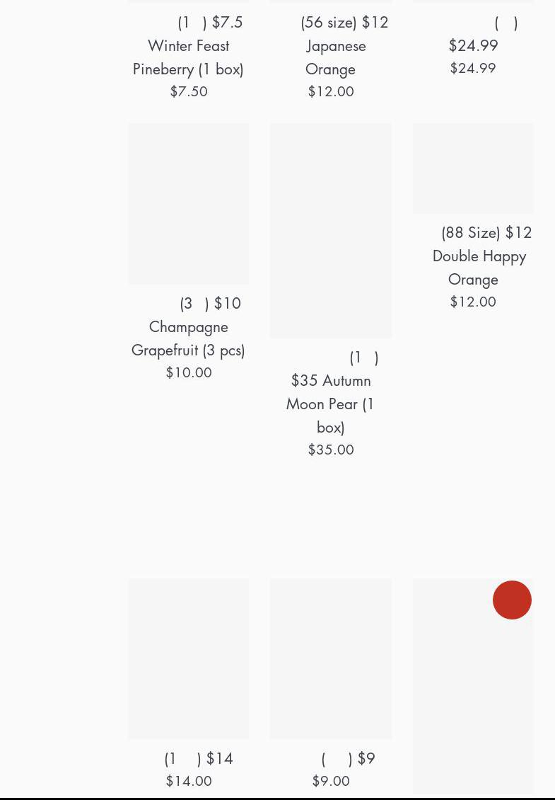Open the Winter Feast Pineberry product link
555x800 pixels.
189,45
